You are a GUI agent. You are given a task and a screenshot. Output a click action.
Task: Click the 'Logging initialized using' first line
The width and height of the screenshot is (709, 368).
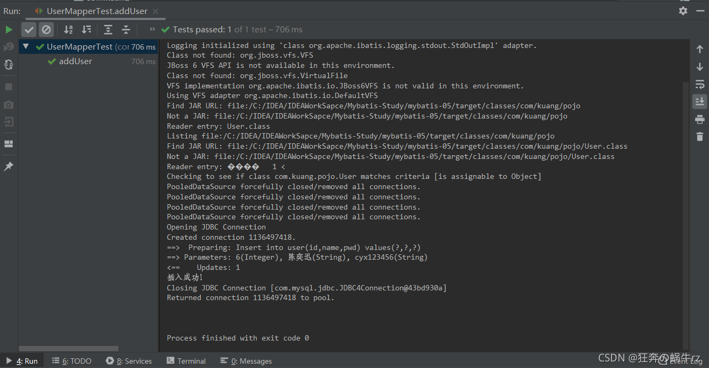coord(352,45)
